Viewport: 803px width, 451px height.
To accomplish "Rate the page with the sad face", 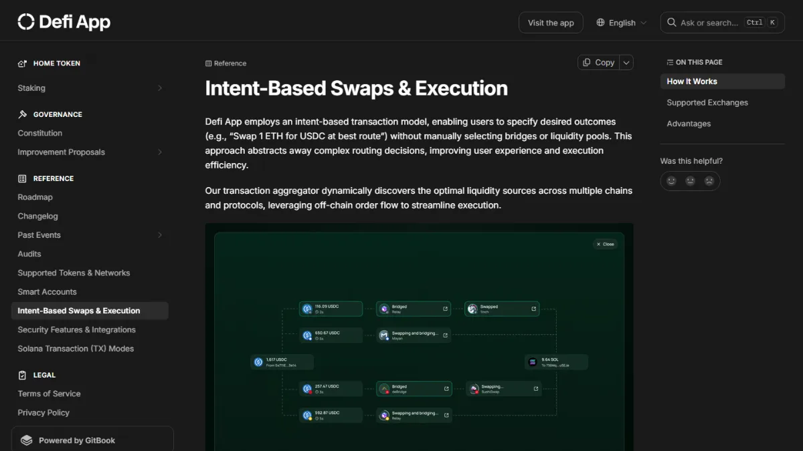I will click(709, 181).
